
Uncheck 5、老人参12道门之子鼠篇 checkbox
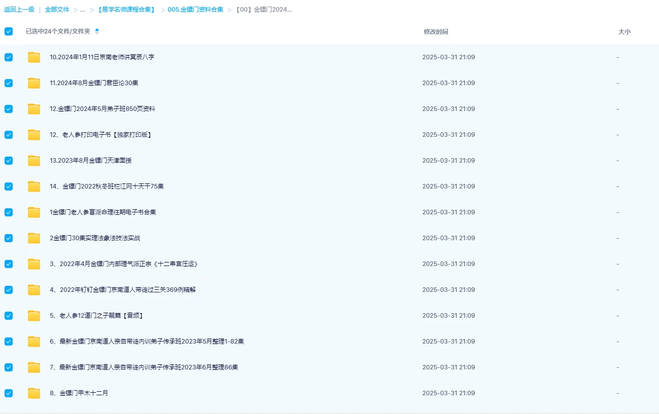(9, 316)
